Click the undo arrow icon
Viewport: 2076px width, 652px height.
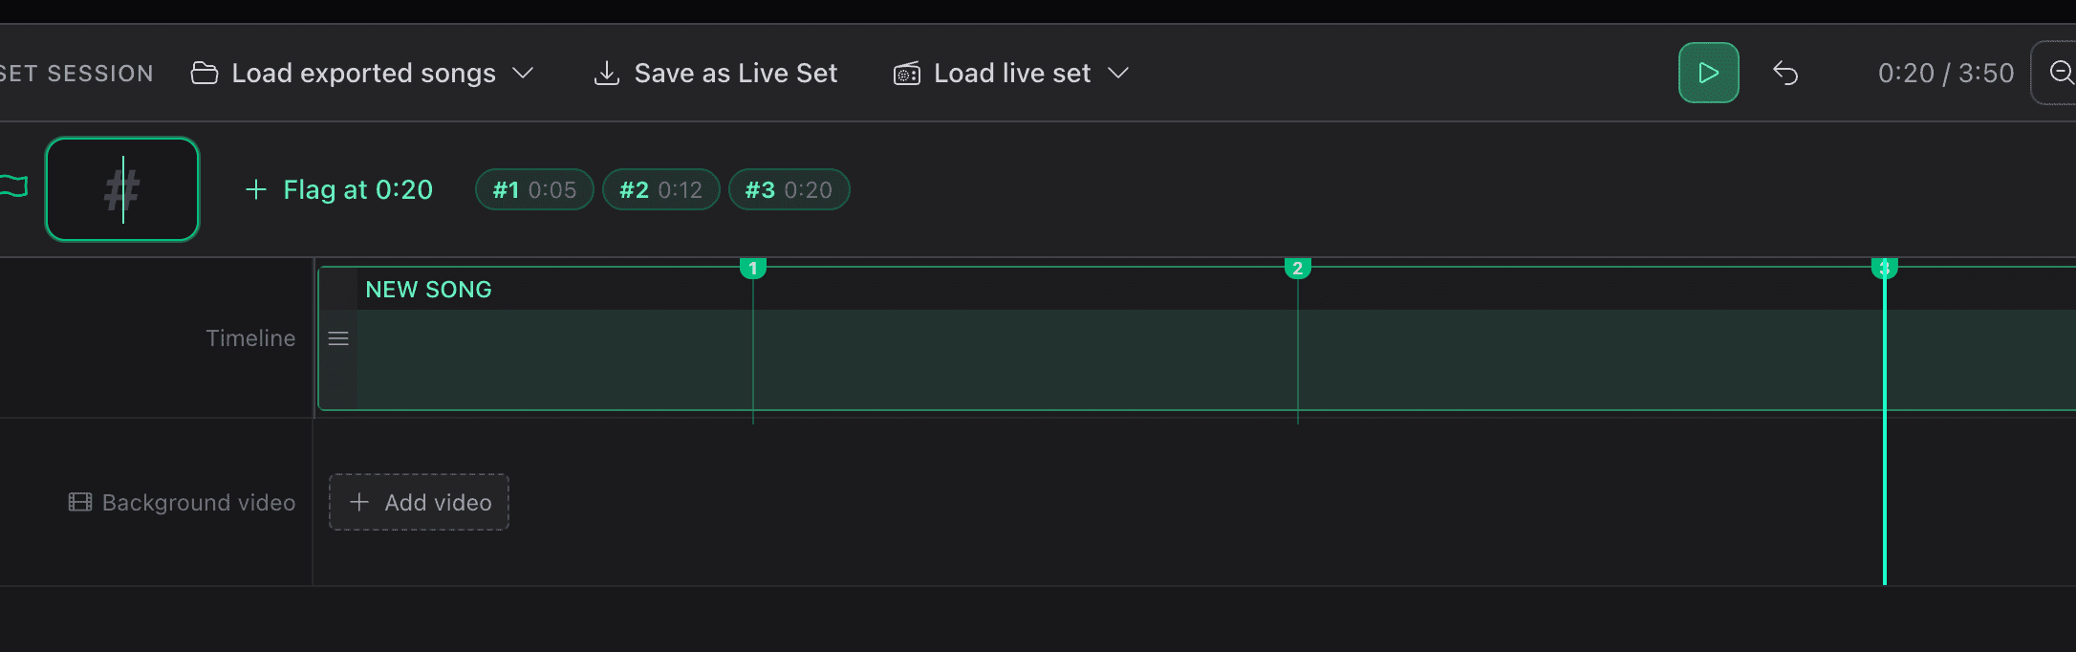[x=1785, y=73]
